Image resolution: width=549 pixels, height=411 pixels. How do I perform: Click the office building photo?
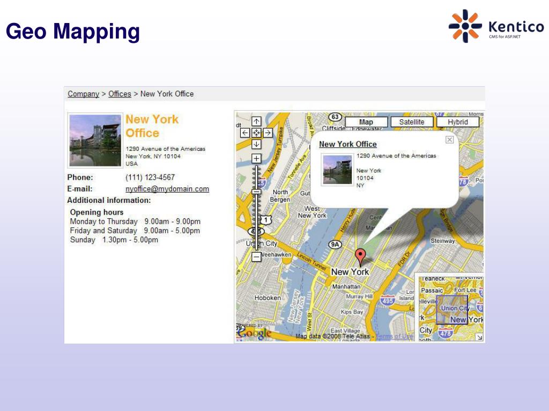pos(95,141)
